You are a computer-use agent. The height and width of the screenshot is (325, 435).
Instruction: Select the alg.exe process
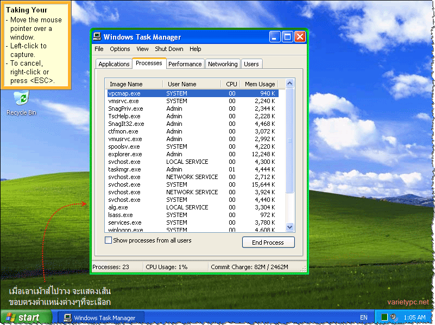(193, 207)
